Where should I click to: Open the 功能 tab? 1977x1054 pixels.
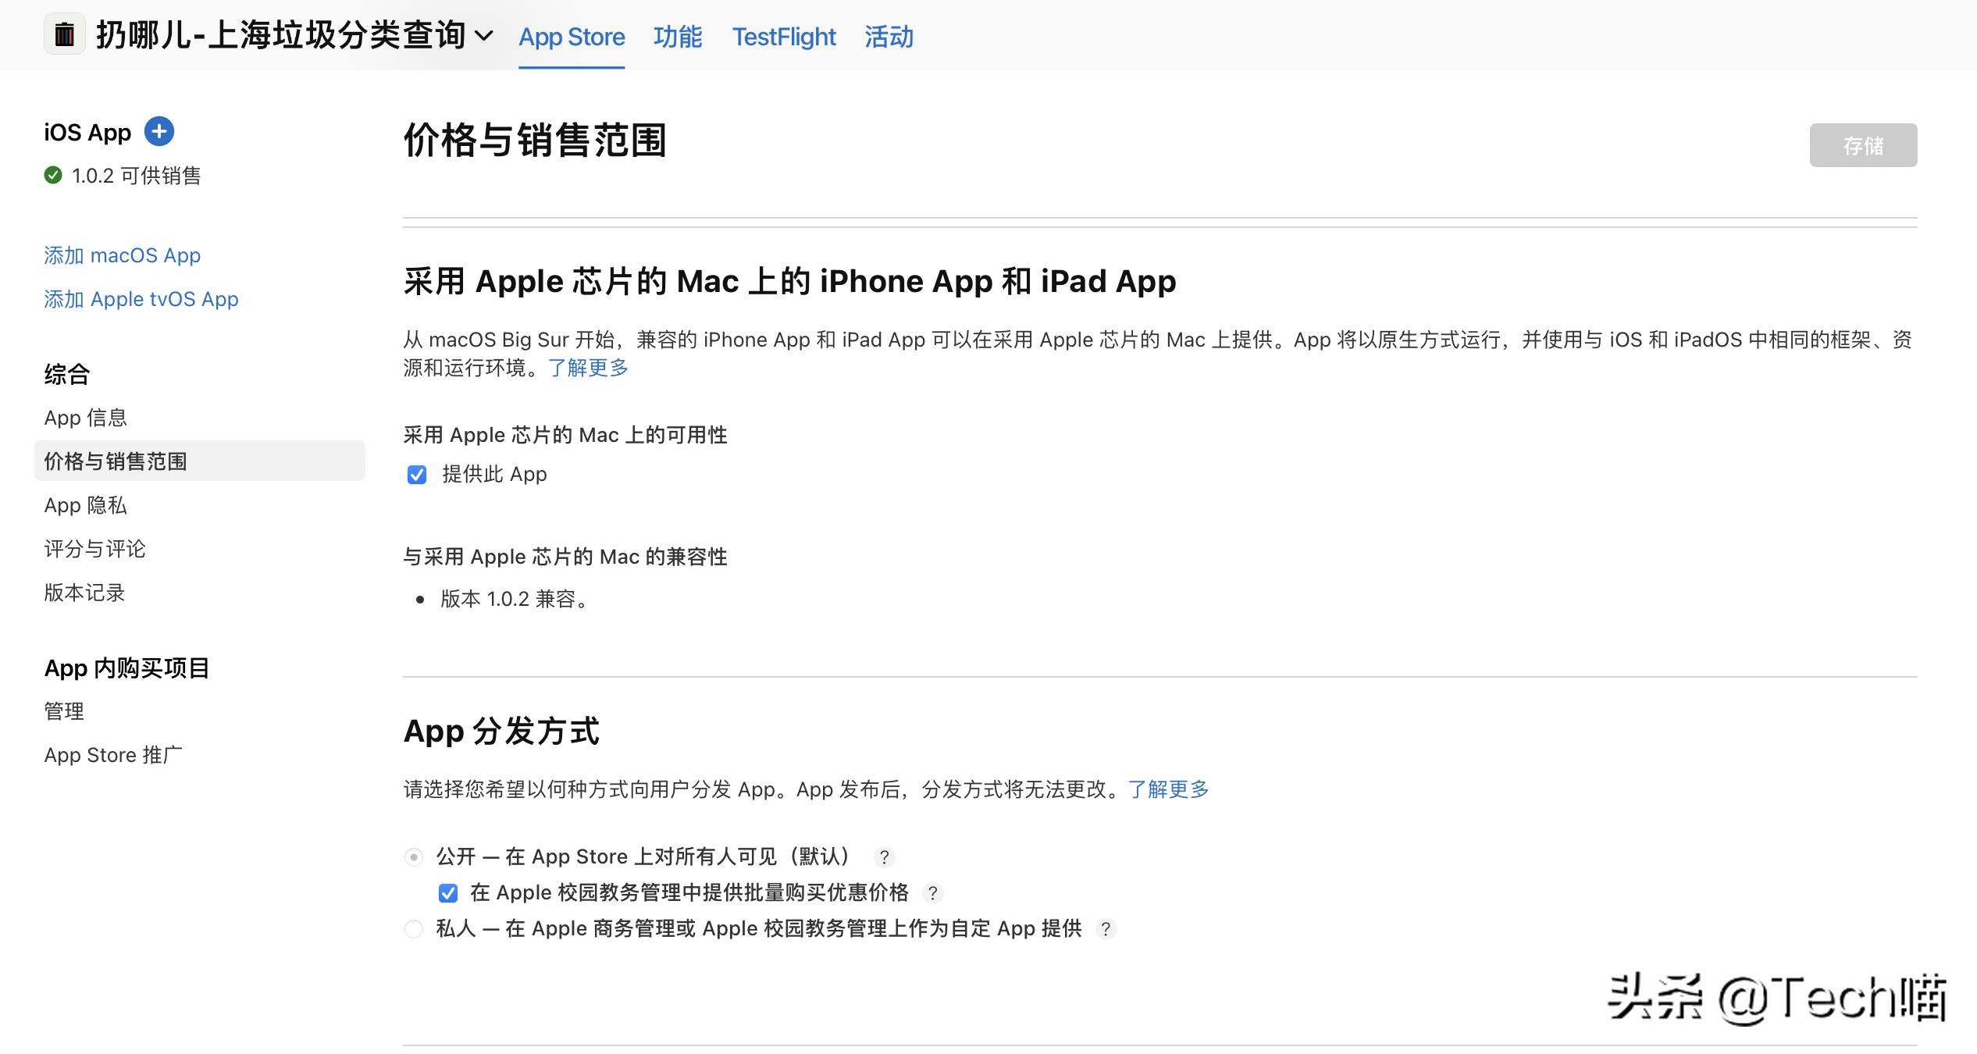coord(678,36)
